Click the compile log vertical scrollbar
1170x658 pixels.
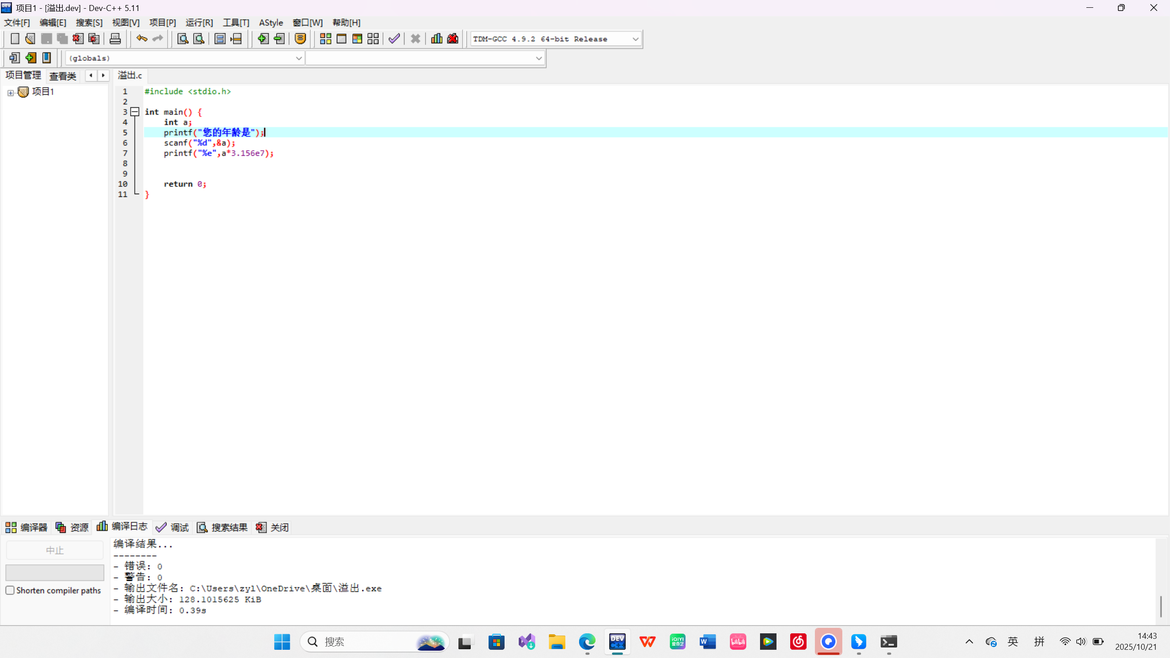1161,606
